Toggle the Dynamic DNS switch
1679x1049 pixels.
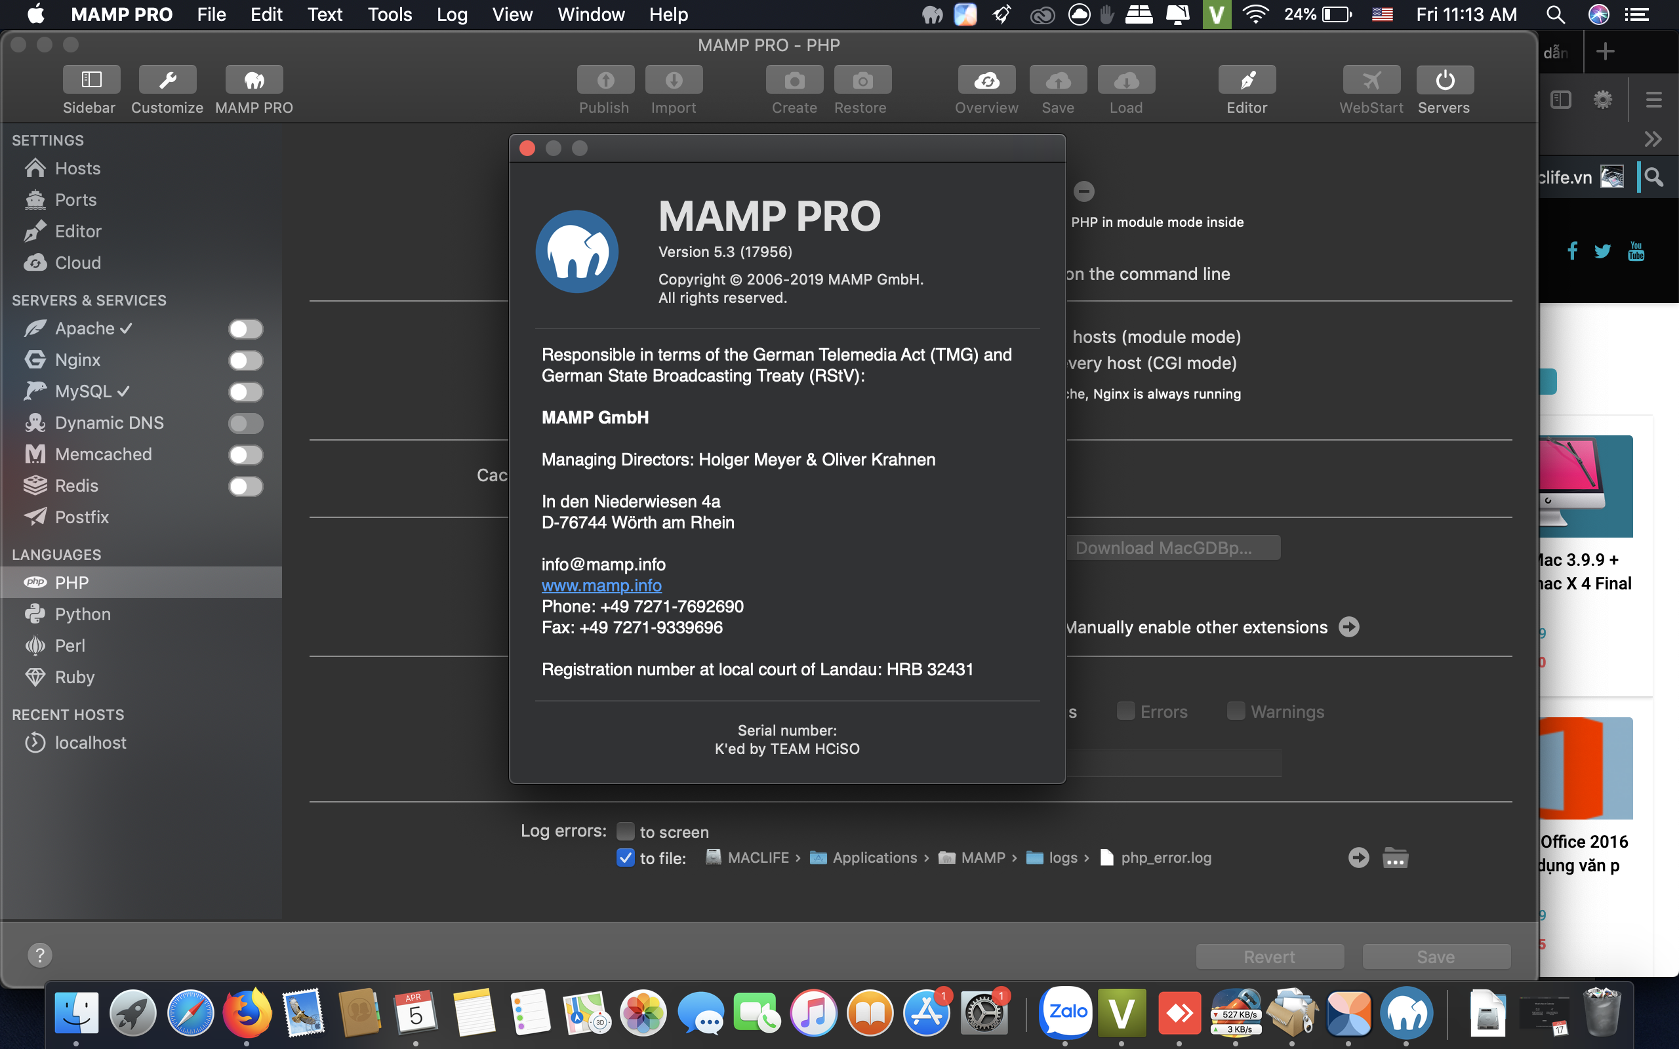pyautogui.click(x=245, y=424)
